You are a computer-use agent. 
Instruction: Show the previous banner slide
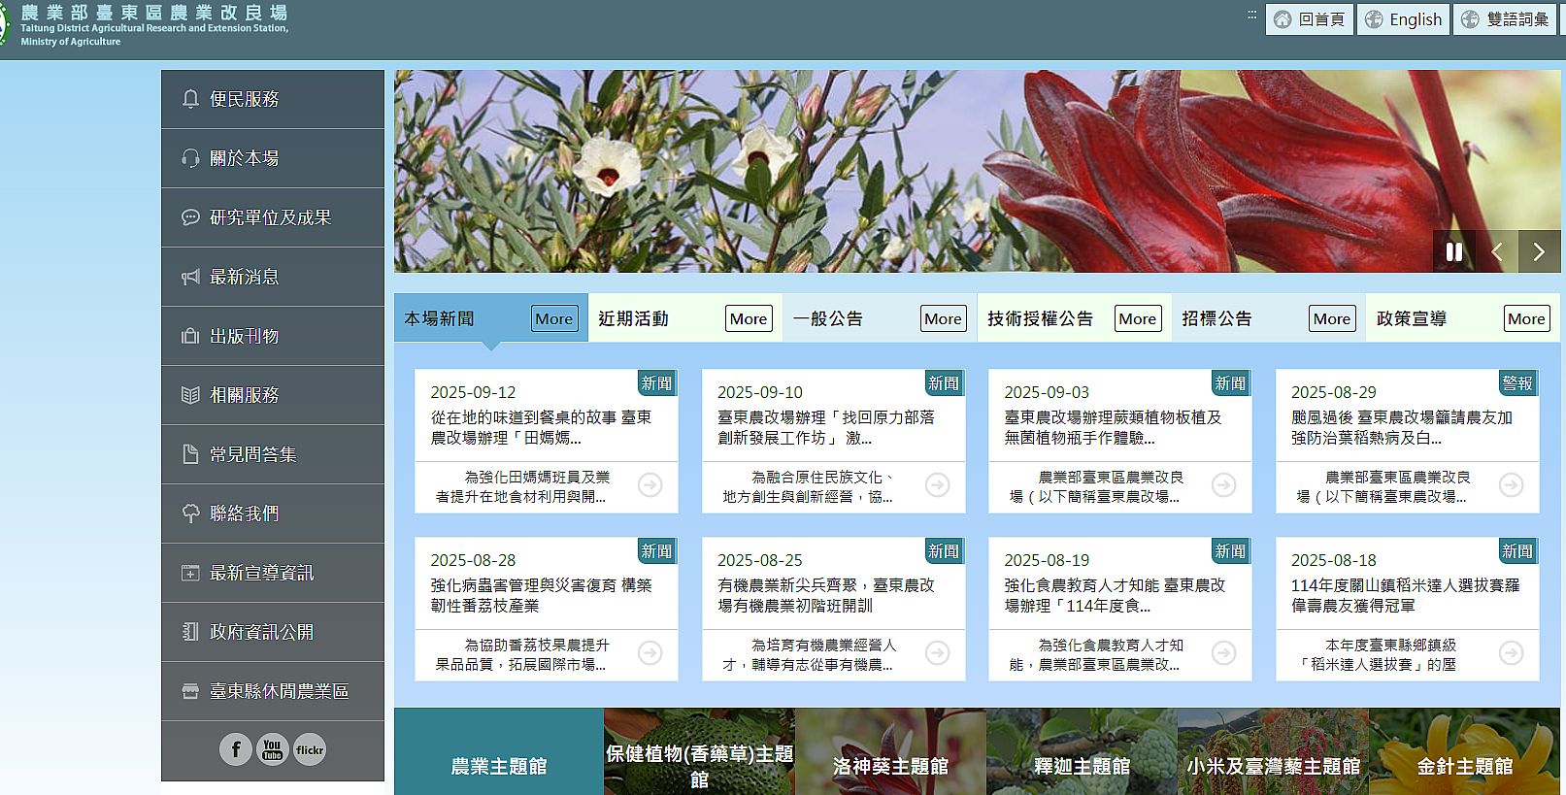(x=1497, y=251)
